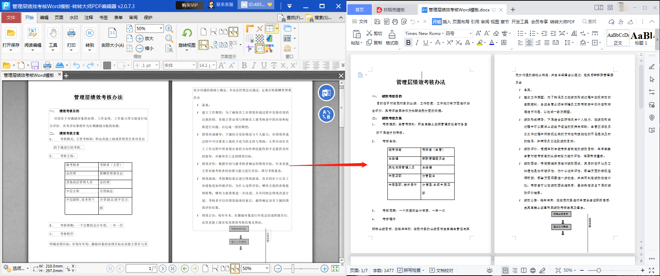Image resolution: width=660 pixels, height=276 pixels.
Task: Click the WPS save icon in quick access
Action: pos(377,22)
